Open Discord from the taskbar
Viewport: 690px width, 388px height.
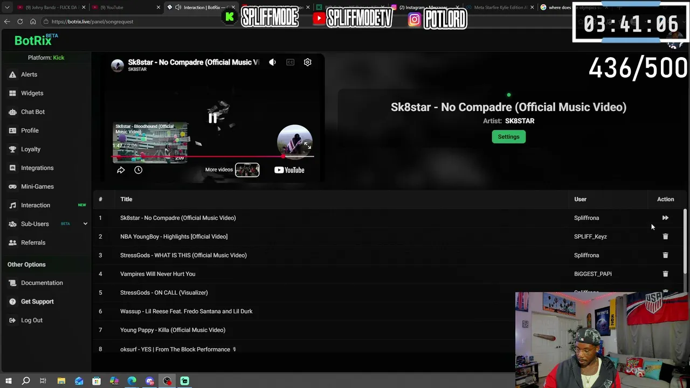(x=149, y=381)
